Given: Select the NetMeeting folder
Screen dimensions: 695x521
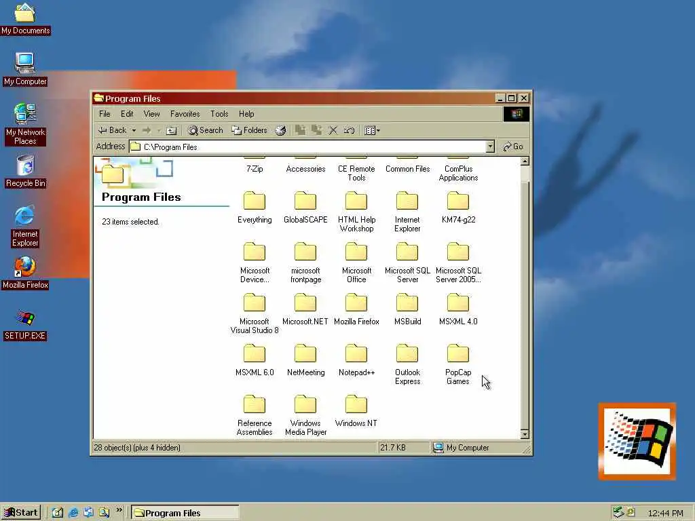Looking at the screenshot, I should (305, 360).
